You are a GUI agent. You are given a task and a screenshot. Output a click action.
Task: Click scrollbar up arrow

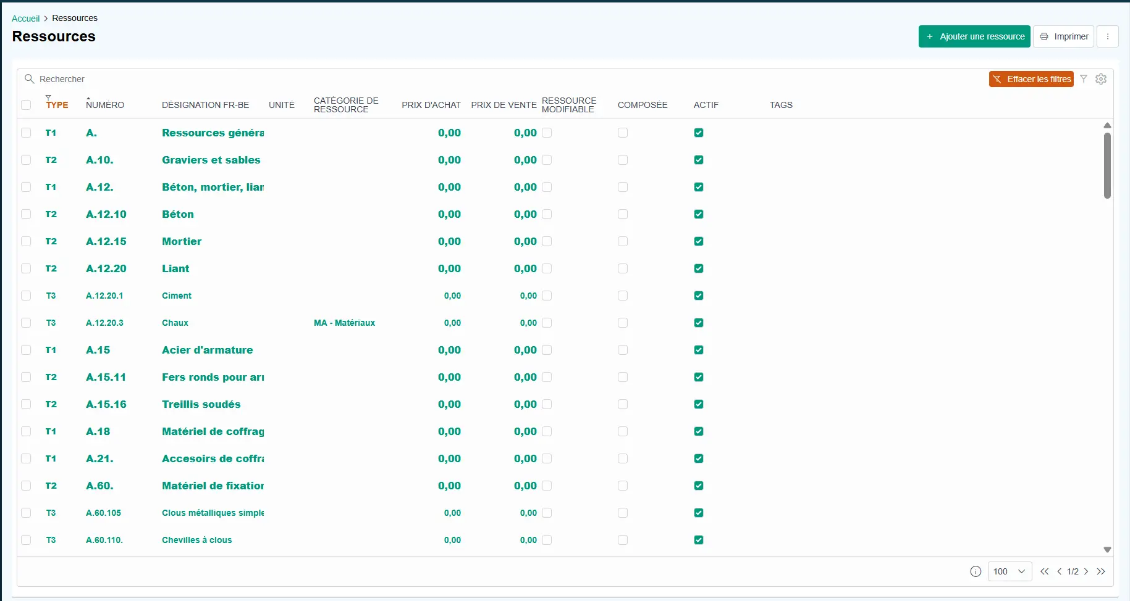point(1107,125)
